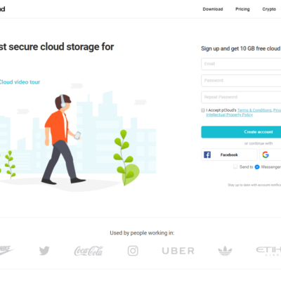This screenshot has height=281, width=281.
Task: Tick the Accept pCloud's Terms checkbox
Action: click(x=203, y=110)
